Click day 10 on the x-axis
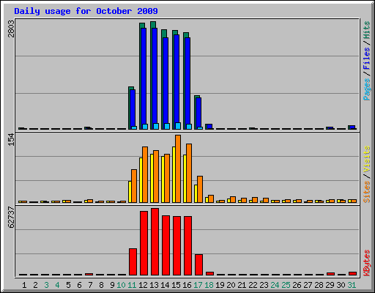This screenshot has width=375, height=293. point(121,285)
